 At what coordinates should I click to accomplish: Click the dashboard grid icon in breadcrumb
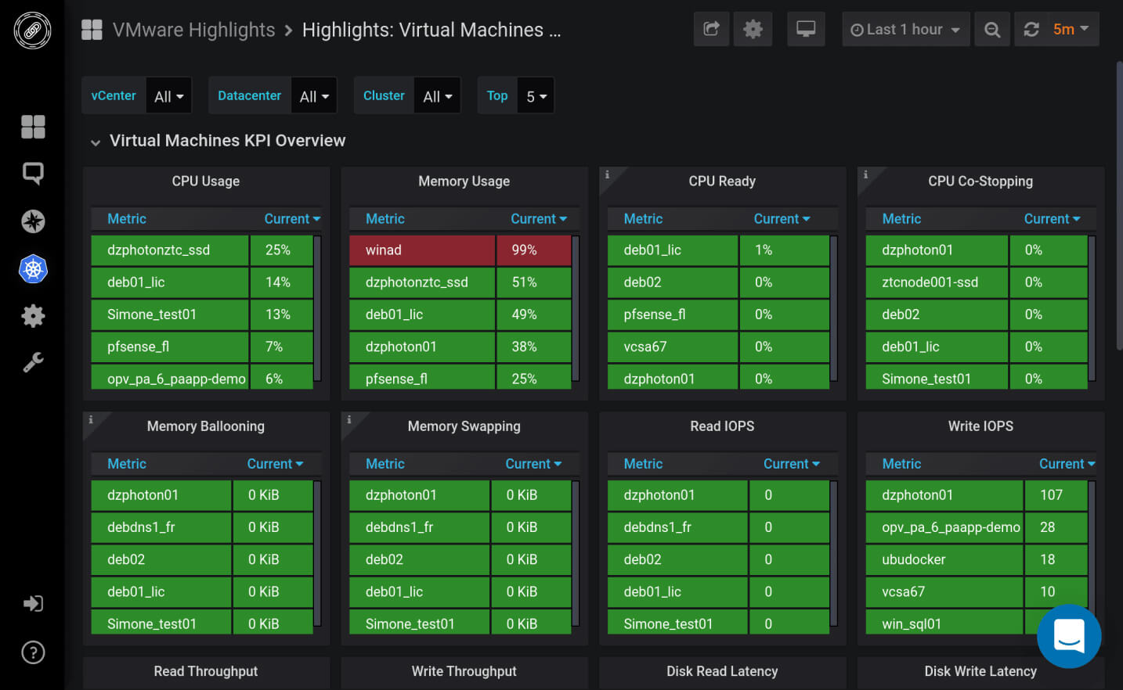click(92, 30)
